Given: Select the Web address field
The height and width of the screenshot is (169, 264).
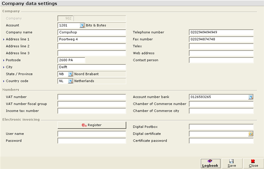Looking at the screenshot, I should click(x=221, y=53).
